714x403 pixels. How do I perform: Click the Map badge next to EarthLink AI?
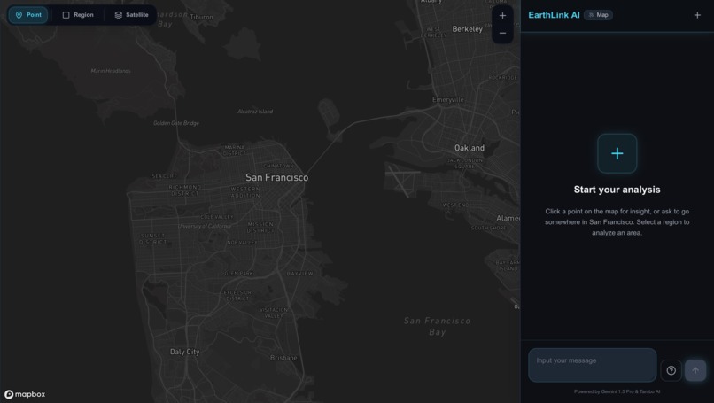[x=598, y=15]
